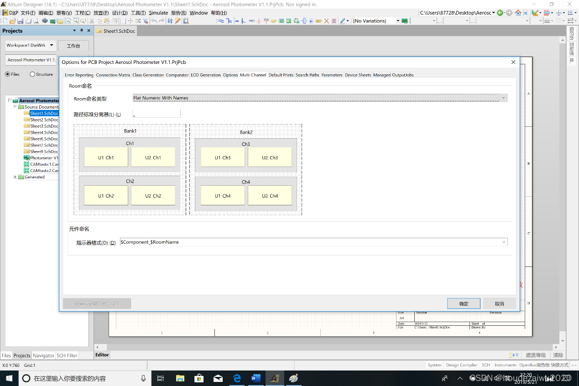Pin the Projects panel with pushpin icon

(82, 31)
